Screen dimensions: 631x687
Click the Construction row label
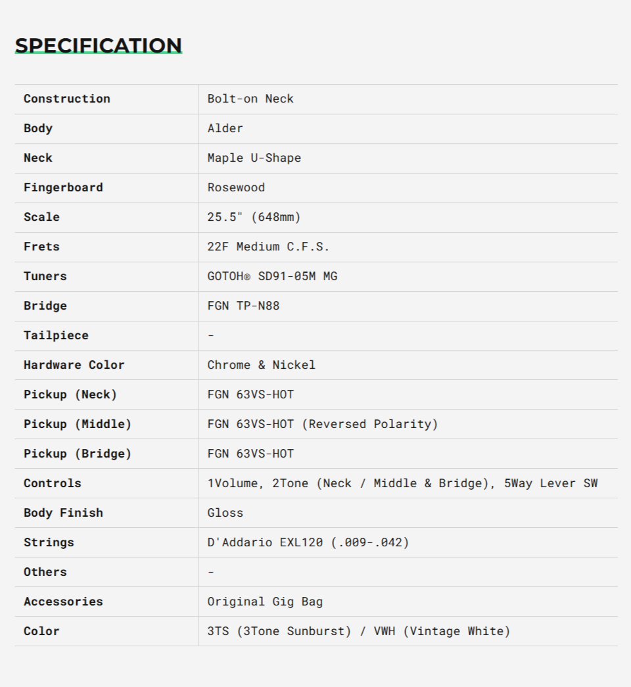[67, 99]
